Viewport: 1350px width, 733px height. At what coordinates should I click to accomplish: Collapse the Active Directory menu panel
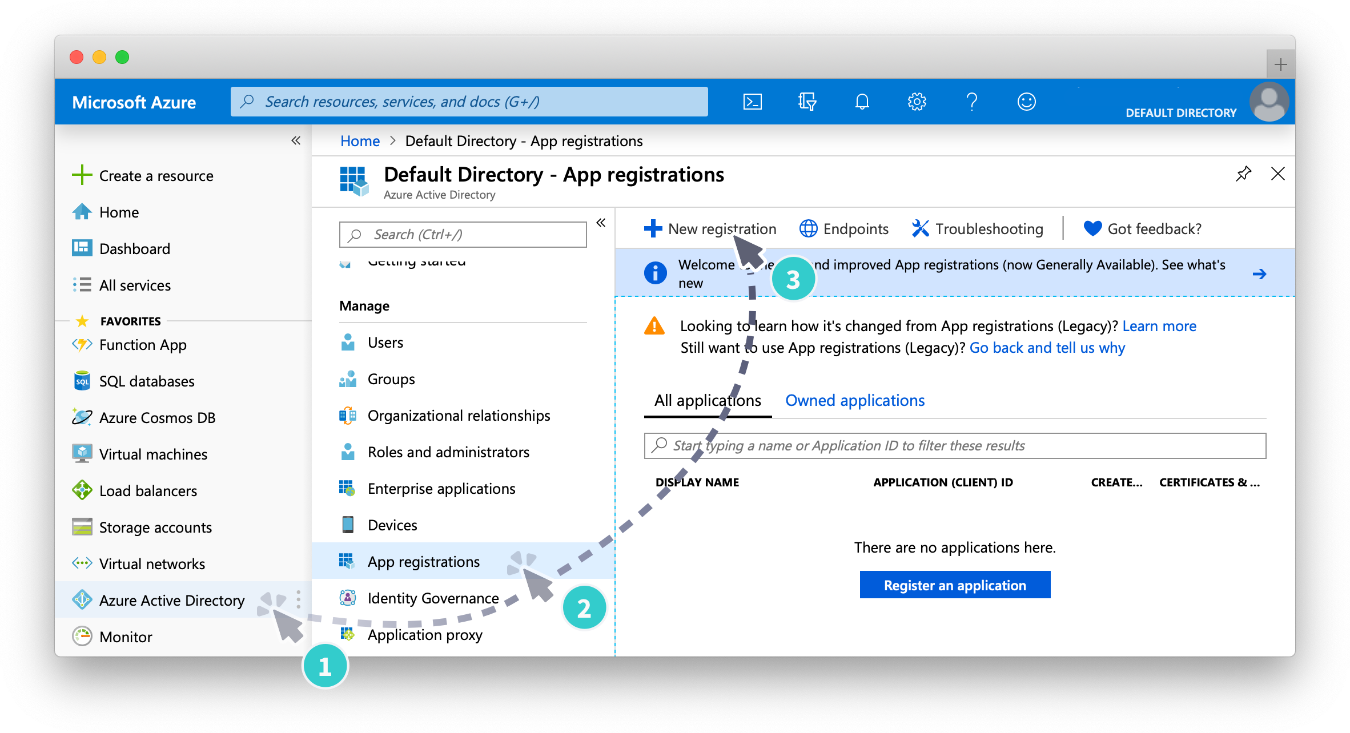click(601, 223)
